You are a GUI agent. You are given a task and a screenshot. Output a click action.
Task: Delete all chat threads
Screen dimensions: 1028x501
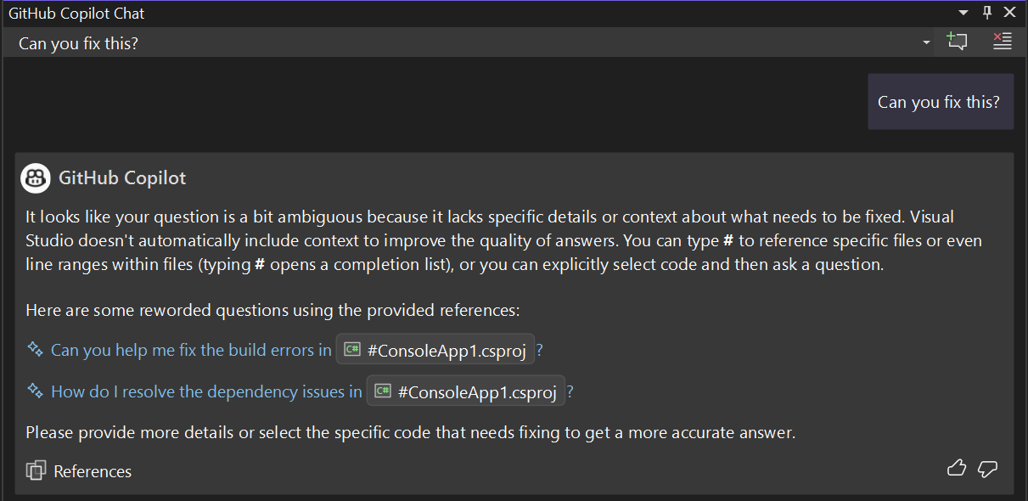pyautogui.click(x=1002, y=40)
